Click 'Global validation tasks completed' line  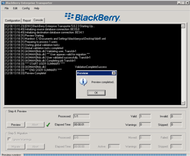pos(34,48)
